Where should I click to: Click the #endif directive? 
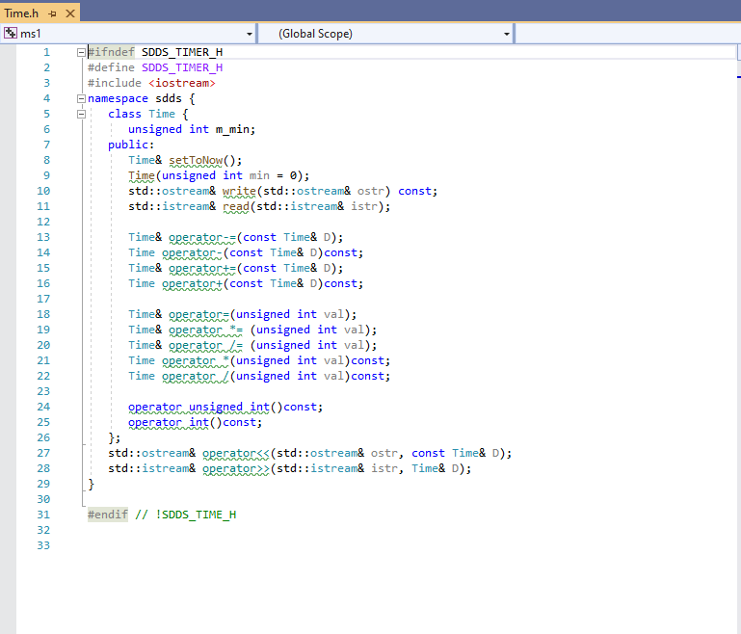coord(108,515)
